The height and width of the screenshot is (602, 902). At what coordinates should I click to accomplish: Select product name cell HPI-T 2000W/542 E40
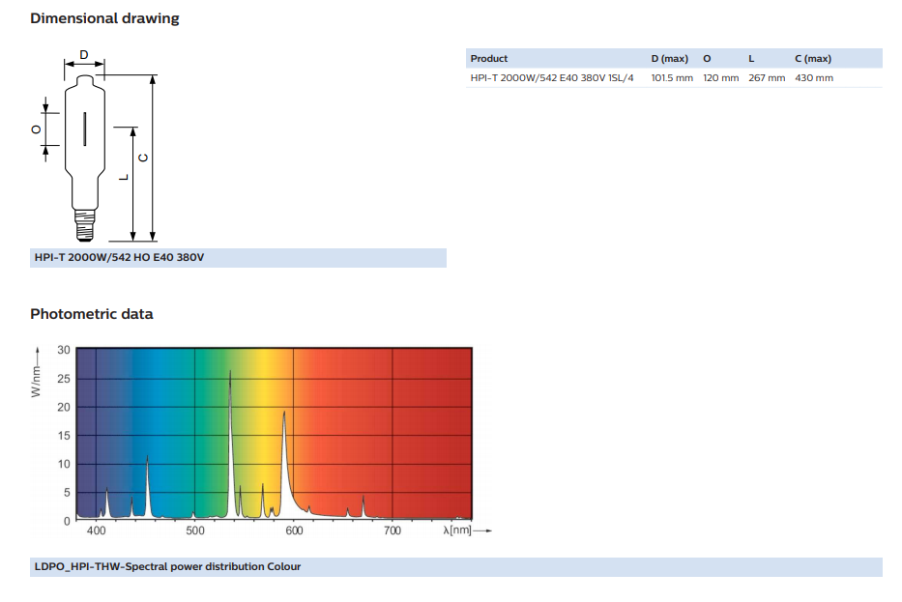click(552, 77)
